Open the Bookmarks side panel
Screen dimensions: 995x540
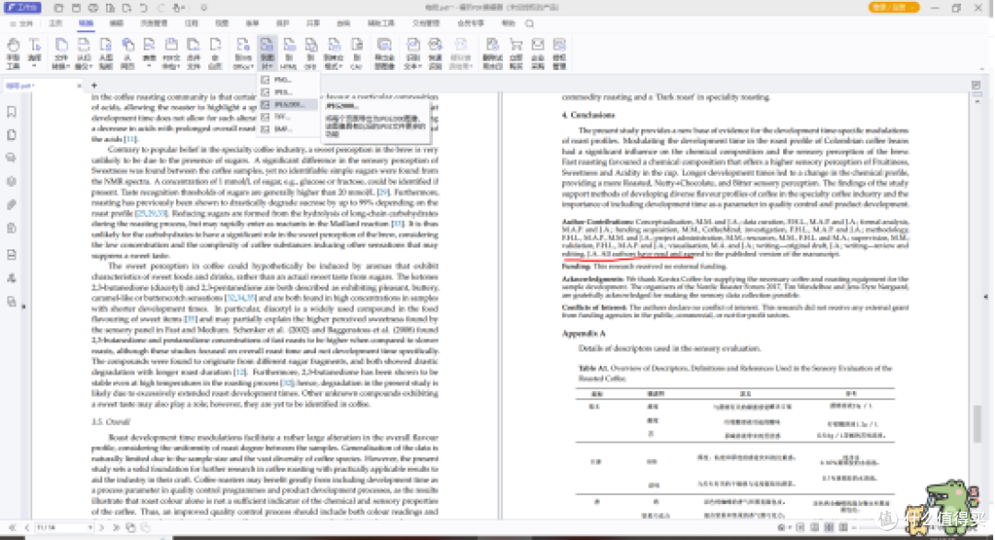click(11, 112)
